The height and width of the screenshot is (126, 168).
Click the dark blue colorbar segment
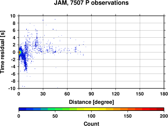[23, 109]
